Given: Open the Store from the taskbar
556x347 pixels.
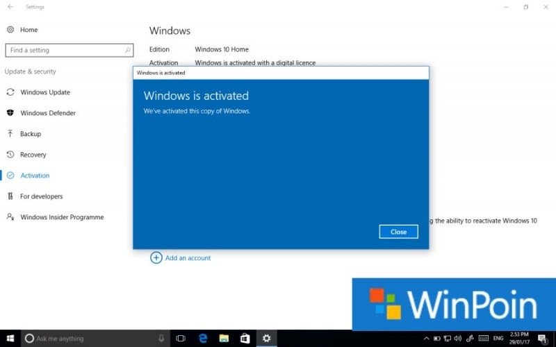Looking at the screenshot, I should click(x=245, y=339).
